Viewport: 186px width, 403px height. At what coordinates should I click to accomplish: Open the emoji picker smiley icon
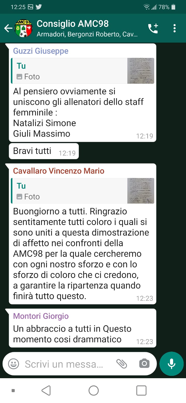click(x=13, y=364)
